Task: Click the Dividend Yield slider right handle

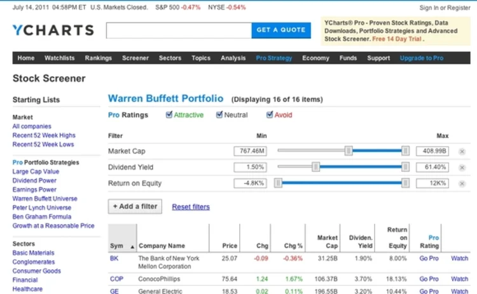Action: pos(405,167)
